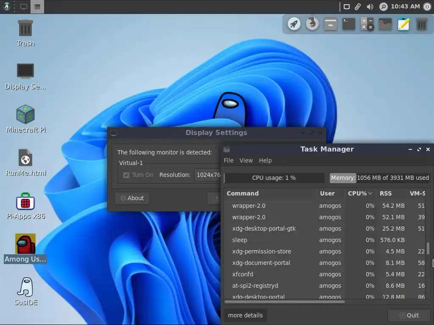Click the Task Manager window title icon
Image resolution: width=434 pixels, height=325 pixels.
[x=227, y=149]
